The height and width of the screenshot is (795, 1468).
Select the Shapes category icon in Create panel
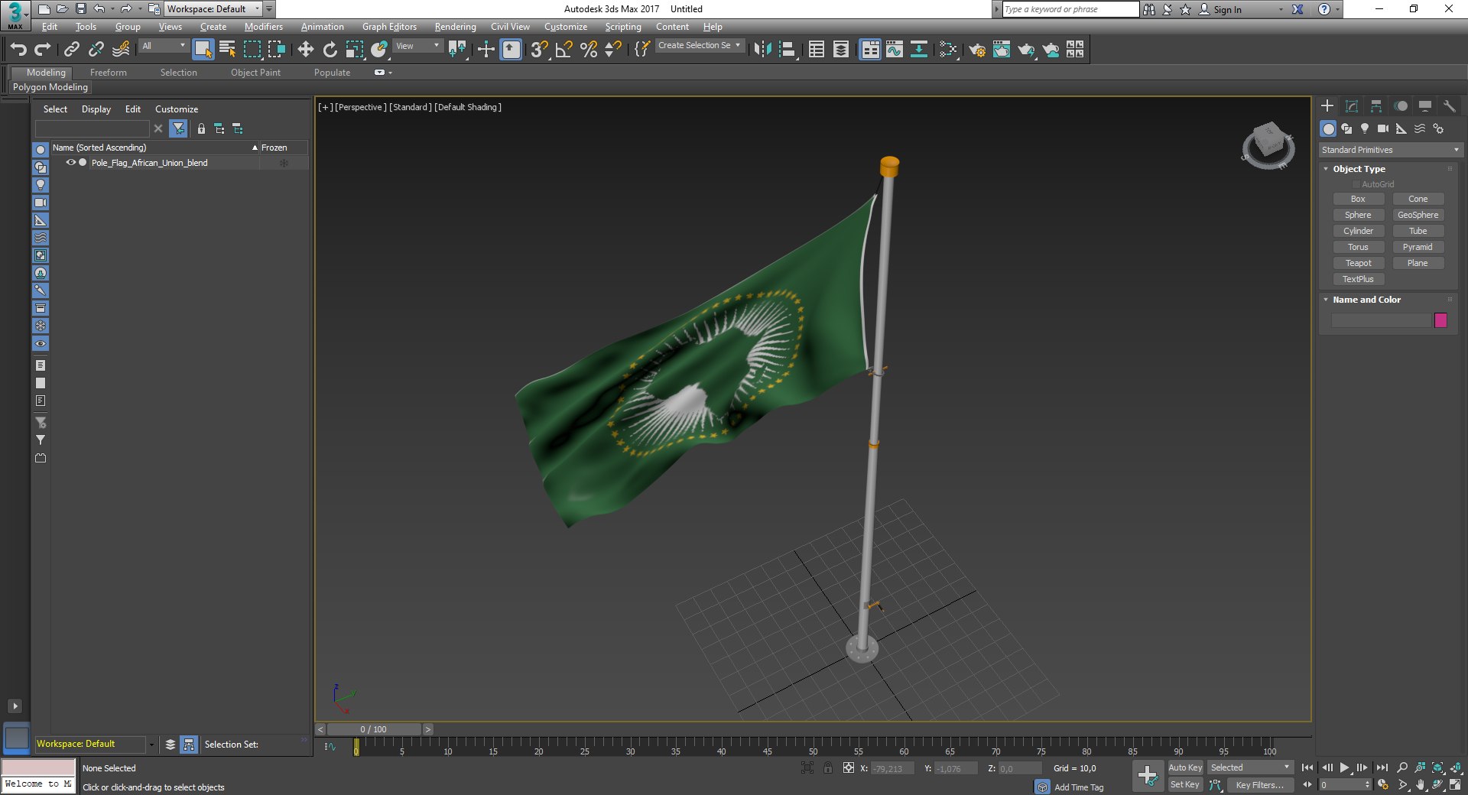coord(1346,128)
